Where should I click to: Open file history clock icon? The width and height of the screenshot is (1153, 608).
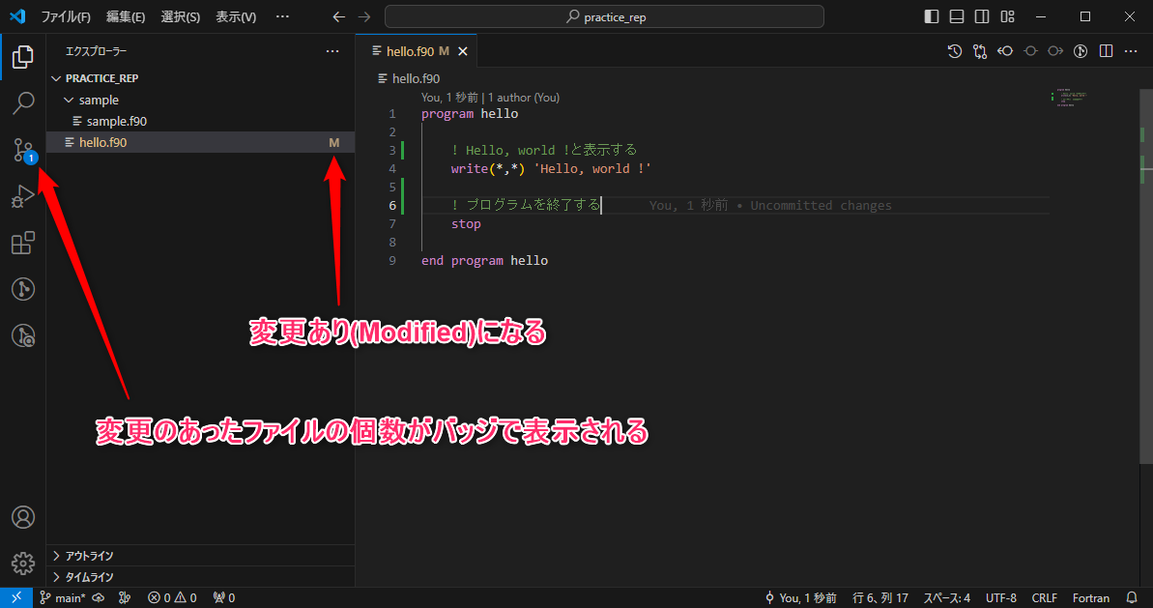click(955, 50)
